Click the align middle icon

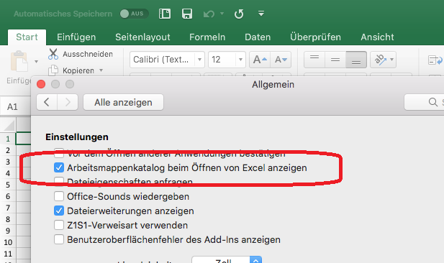point(335,60)
